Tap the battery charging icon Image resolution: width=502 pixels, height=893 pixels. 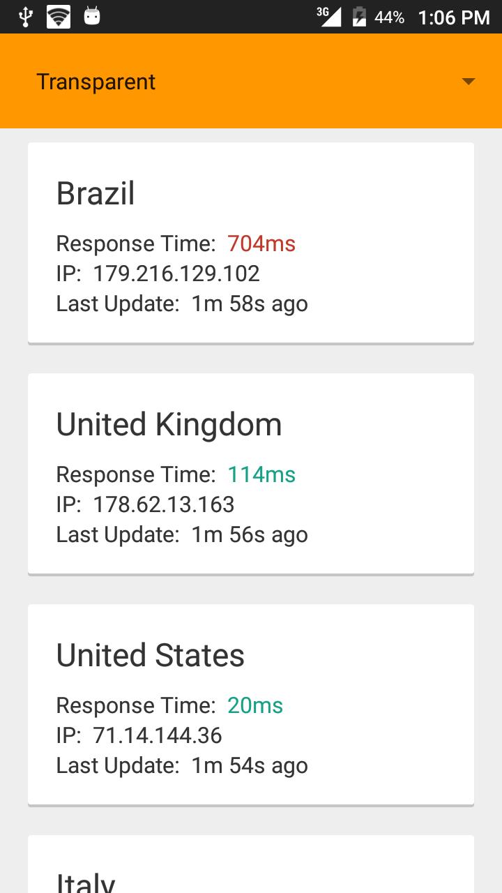359,16
